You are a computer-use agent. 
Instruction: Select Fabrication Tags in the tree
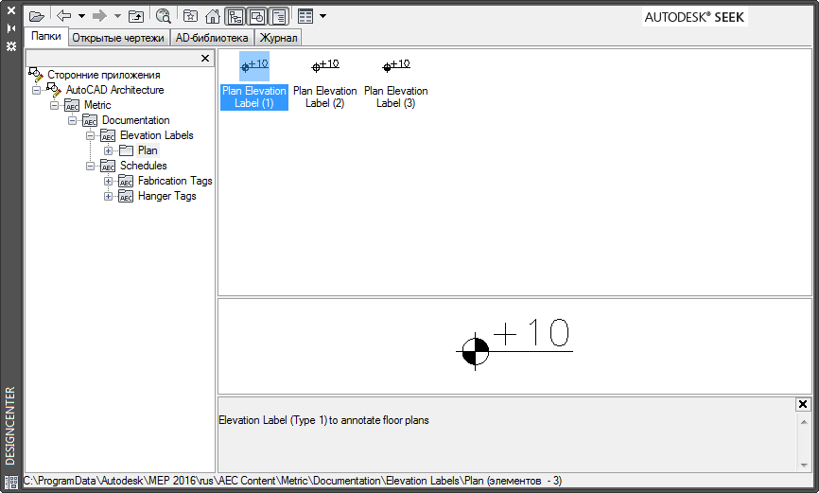point(175,181)
